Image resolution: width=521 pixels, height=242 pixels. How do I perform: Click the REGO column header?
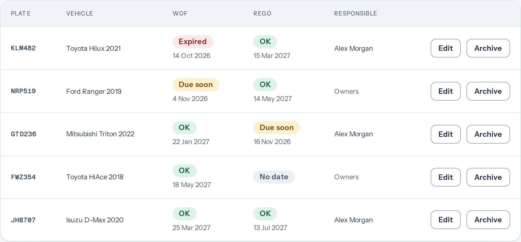tap(262, 13)
